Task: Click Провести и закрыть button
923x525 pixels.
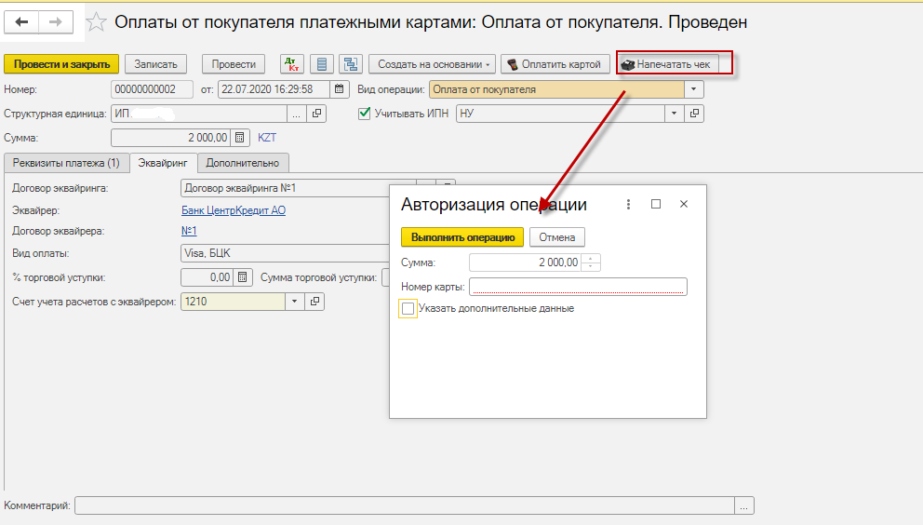Action: (x=61, y=64)
